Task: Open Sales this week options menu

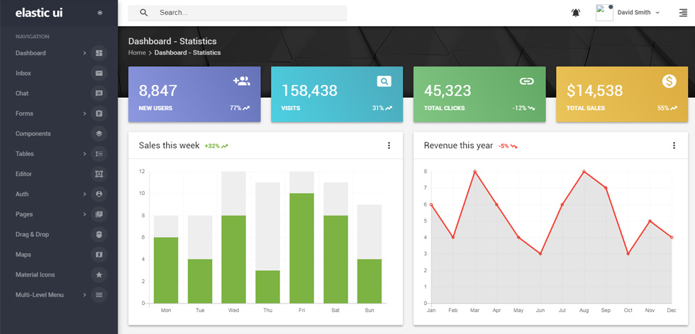Action: coord(389,145)
